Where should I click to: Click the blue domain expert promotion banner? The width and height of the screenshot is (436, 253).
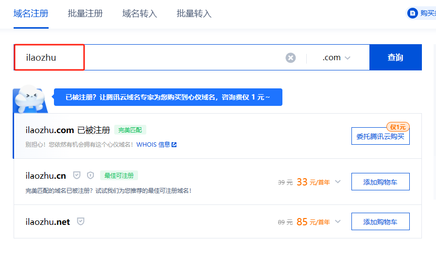[168, 97]
